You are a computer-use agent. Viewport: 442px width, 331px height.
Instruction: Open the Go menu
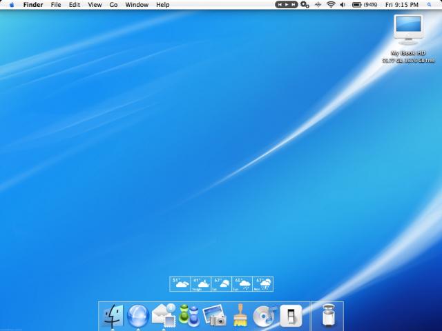113,5
